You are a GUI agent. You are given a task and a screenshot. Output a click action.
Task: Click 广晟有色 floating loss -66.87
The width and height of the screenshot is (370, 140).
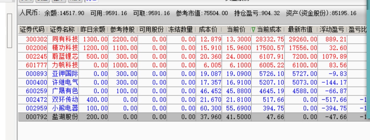pyautogui.click(x=336, y=91)
